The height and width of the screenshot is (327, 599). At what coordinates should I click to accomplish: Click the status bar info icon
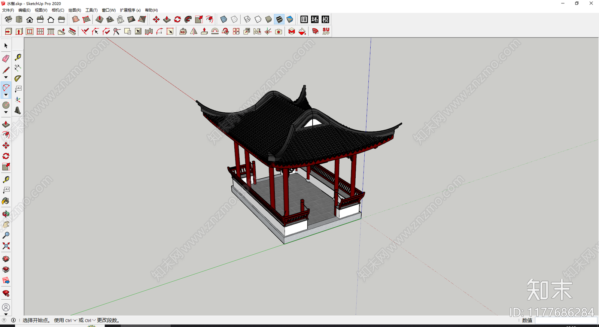(x=13, y=320)
